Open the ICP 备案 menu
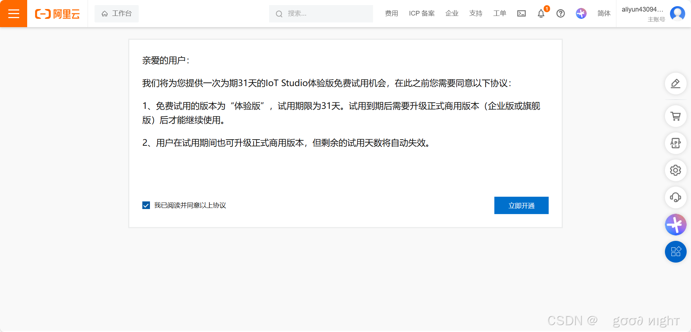 (x=422, y=13)
